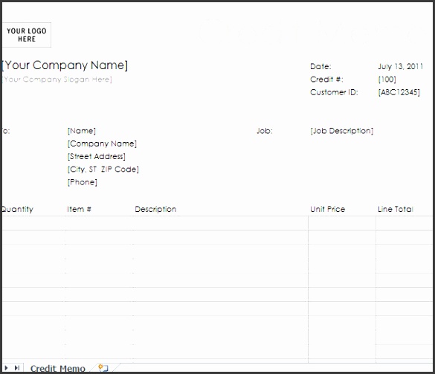
Task: Select the [Your Company Name] cell
Action: (65, 65)
